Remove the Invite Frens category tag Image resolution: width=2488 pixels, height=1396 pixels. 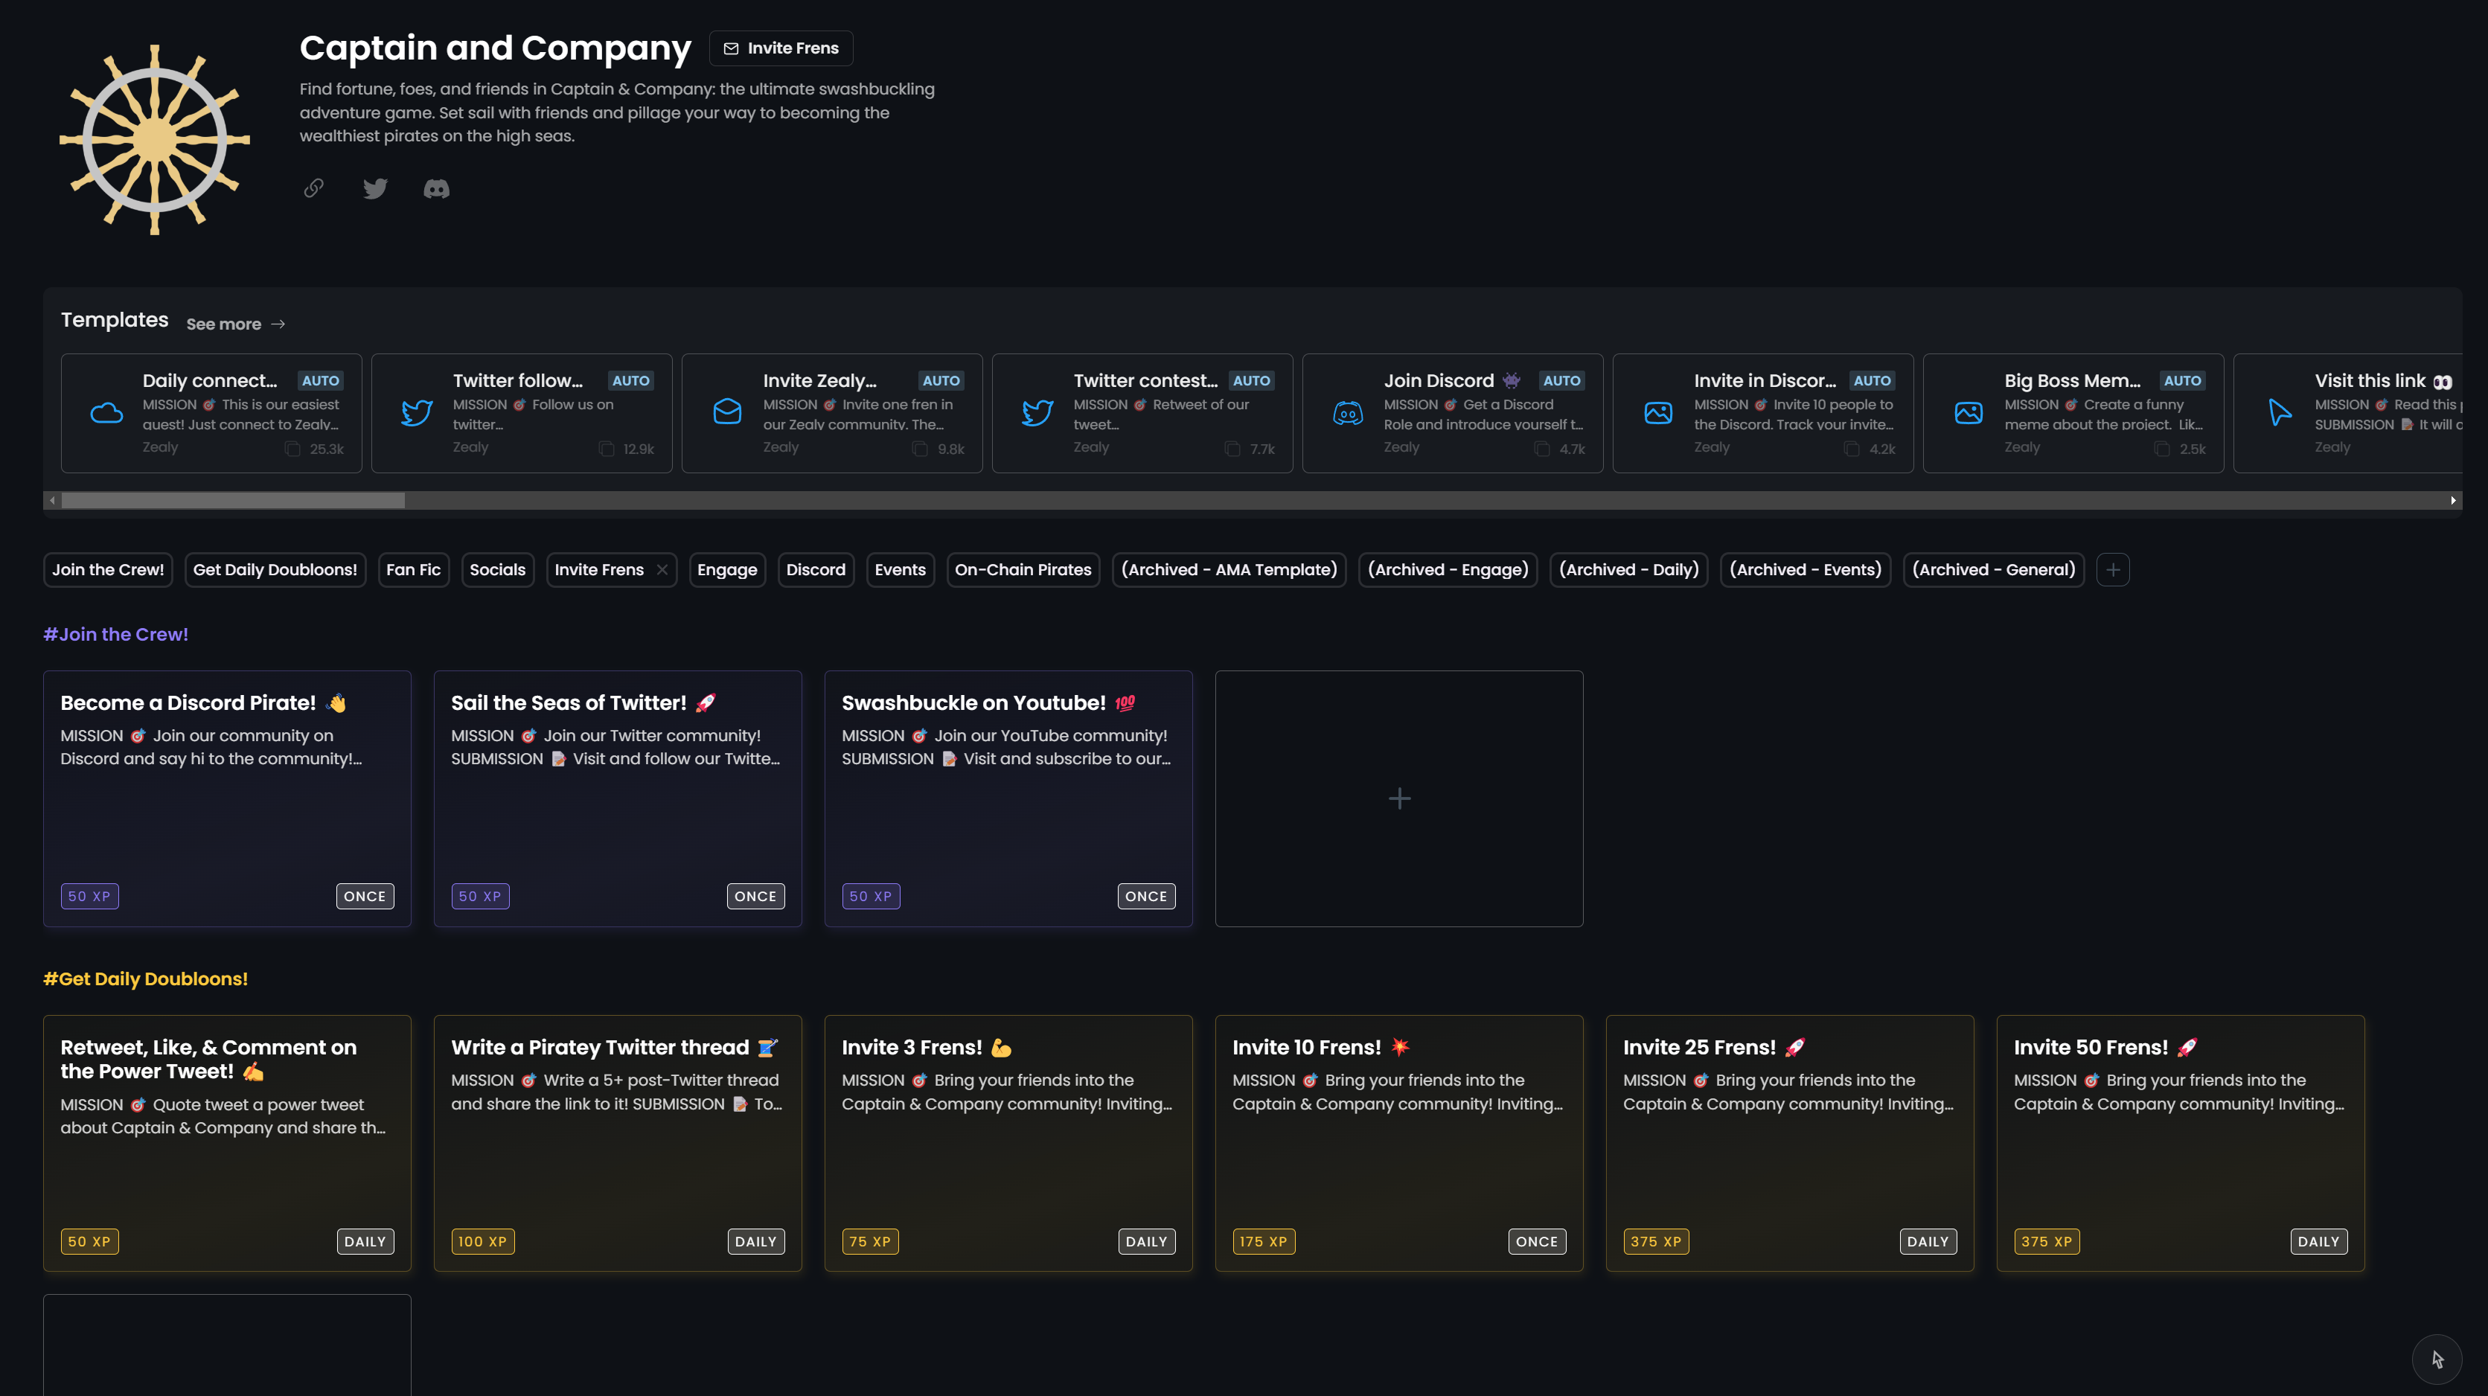[x=662, y=569]
